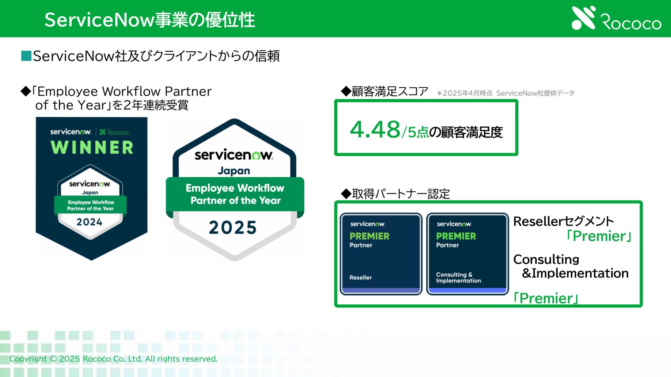Viewport: 671px width, 377px height.
Task: Click the 2025 Partner of the Year badge
Action: tap(235, 190)
